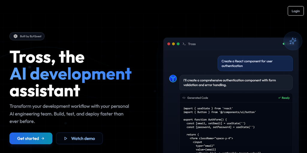The image size is (307, 153).
Task: Click the 'import { useState }' code line
Action: pos(208,108)
